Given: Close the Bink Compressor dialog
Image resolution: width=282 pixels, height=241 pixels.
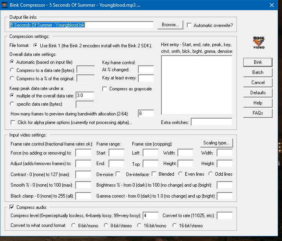Looking at the screenshot, I should 272,5.
